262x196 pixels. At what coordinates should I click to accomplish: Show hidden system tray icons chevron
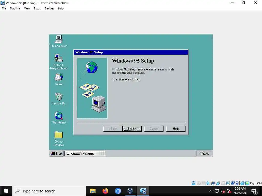coord(211,191)
